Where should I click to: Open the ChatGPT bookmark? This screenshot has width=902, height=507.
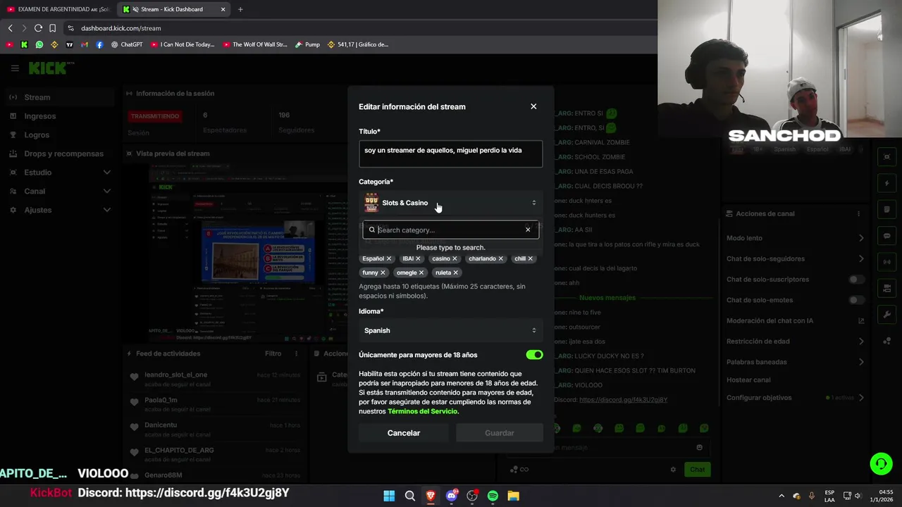click(127, 44)
